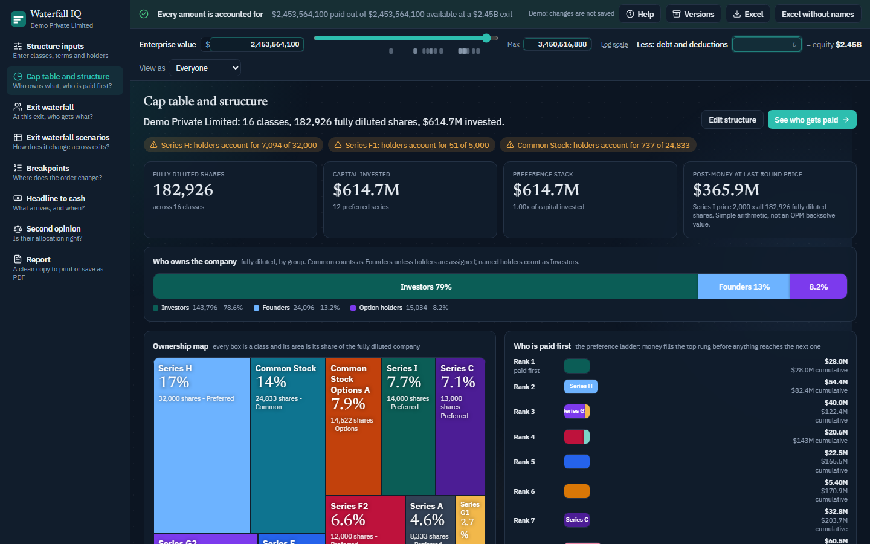The height and width of the screenshot is (544, 870).
Task: Toggle the Log scale link
Action: coord(614,45)
